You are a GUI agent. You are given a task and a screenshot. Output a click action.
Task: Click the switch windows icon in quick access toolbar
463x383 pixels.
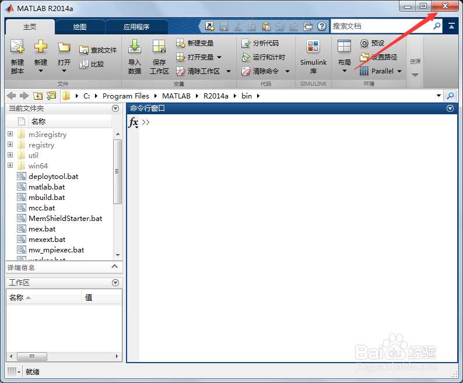click(x=308, y=26)
